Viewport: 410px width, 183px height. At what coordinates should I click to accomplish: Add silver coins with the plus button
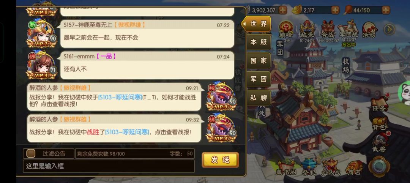point(283,10)
